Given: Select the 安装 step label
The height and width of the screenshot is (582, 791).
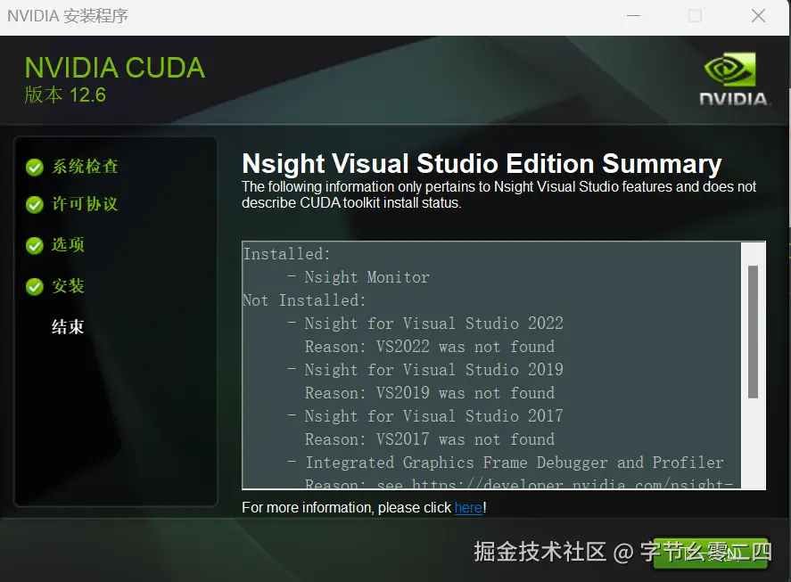Looking at the screenshot, I should (x=68, y=286).
